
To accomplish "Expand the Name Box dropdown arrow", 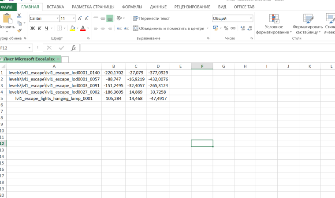I will click(x=30, y=48).
